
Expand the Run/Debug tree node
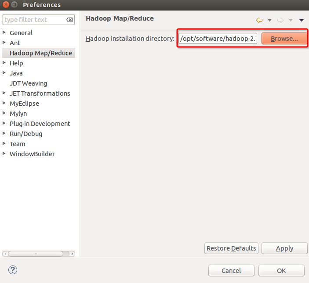tap(4, 133)
